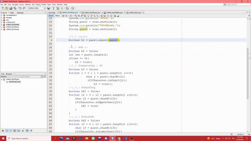The width and height of the screenshot is (251, 141).
Task: Open the Run Project dropdown arrow
Action: tap(64, 8)
